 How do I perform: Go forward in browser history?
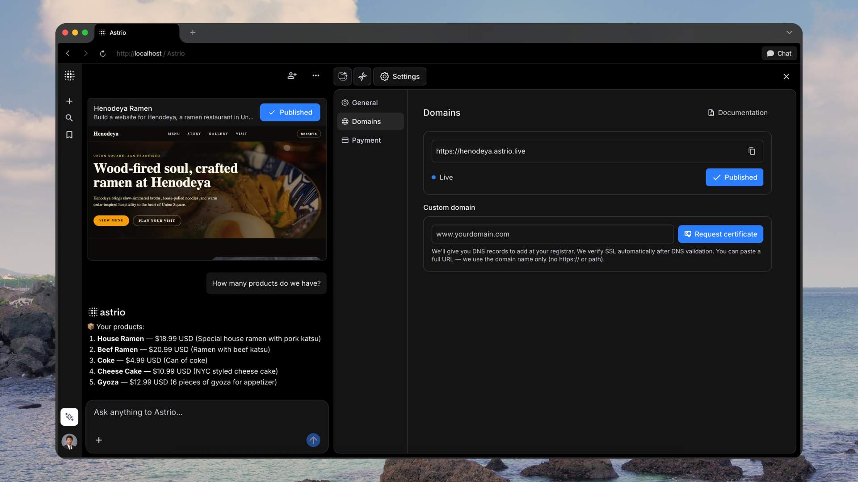86,53
